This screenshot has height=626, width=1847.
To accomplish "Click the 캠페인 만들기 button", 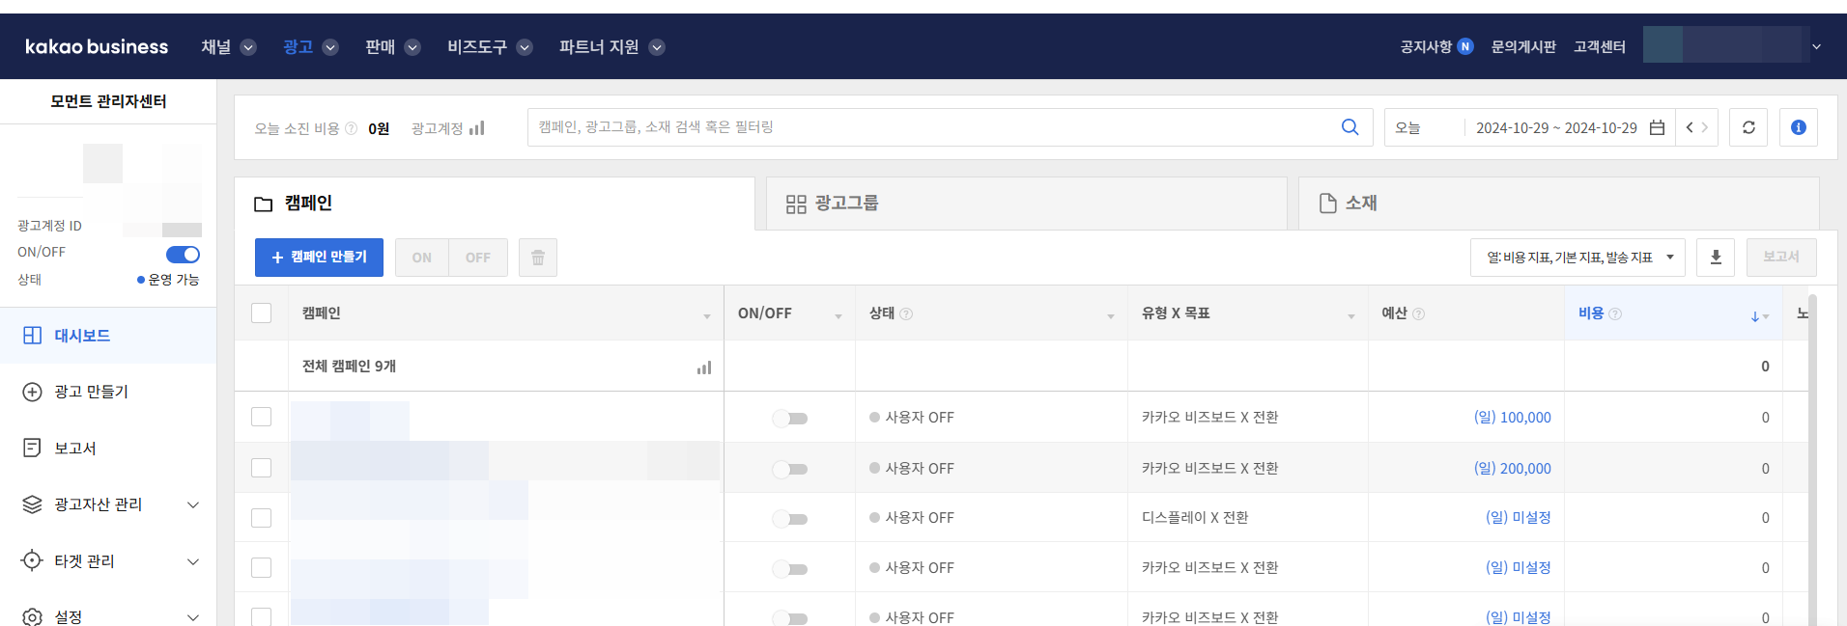I will [319, 258].
